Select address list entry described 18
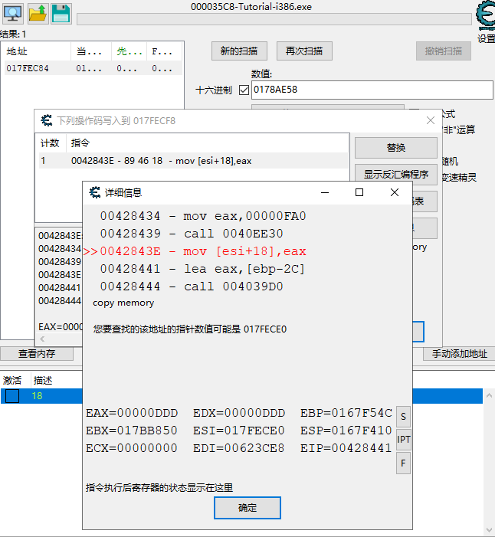 click(x=41, y=396)
